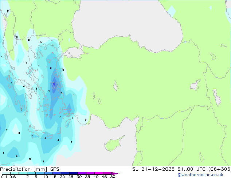Select the 2–5 mm legend swatch
231x178 pixels.
(x=31, y=173)
